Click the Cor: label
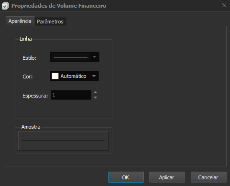 pyautogui.click(x=28, y=77)
